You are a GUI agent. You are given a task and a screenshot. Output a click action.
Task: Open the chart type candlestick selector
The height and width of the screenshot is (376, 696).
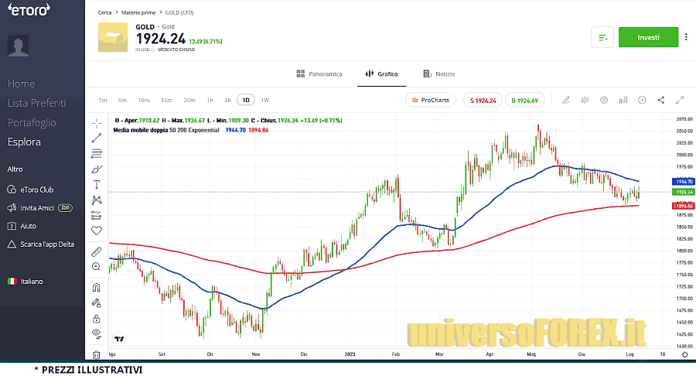point(585,100)
